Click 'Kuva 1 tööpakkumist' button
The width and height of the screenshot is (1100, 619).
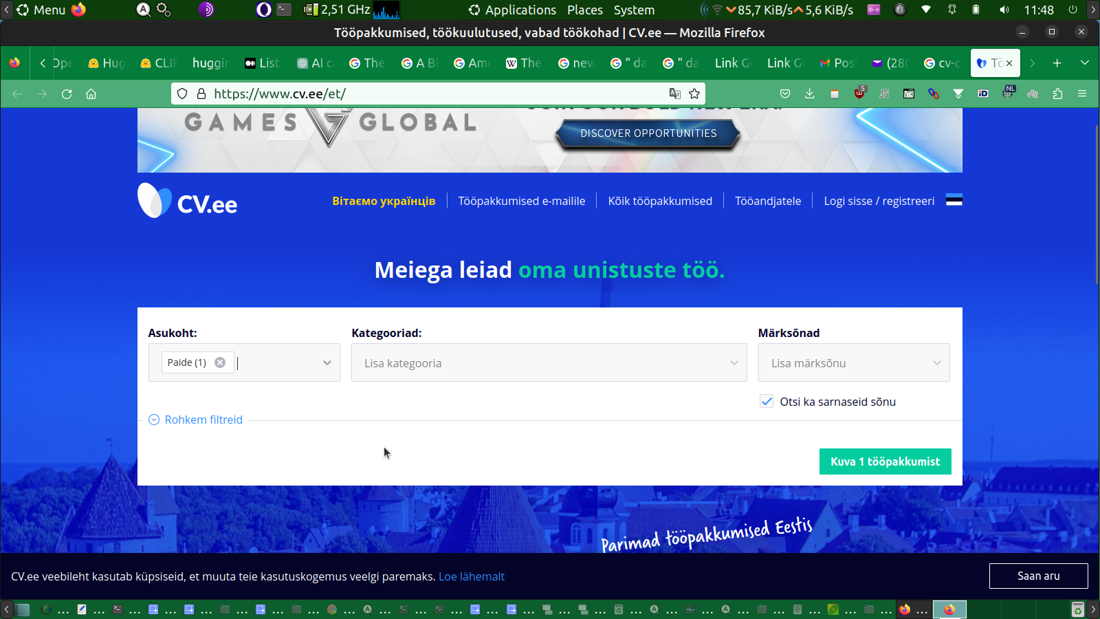coord(885,461)
